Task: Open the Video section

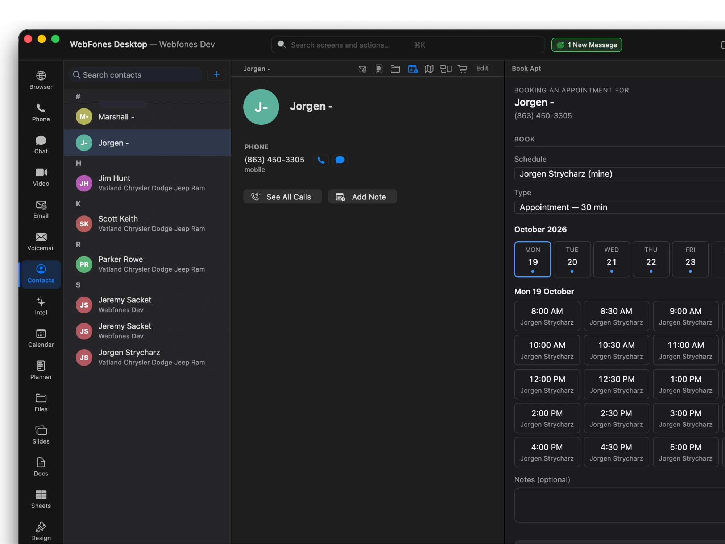Action: coord(41,177)
